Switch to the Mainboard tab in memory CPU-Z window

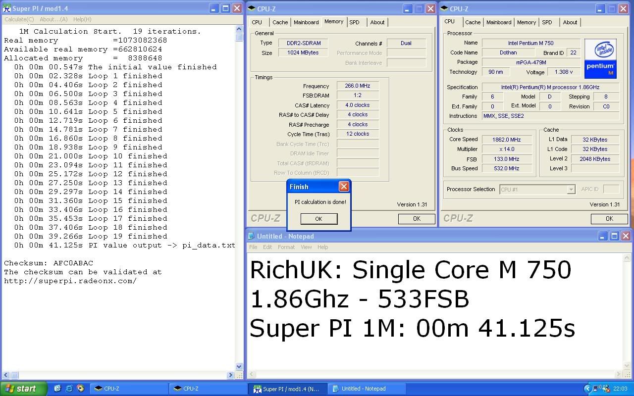tap(306, 22)
